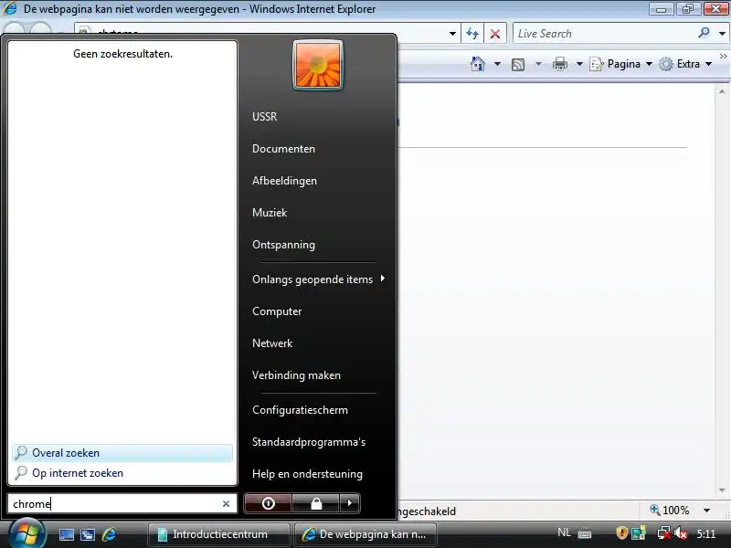Click the IE page scrollbar up arrow
Viewport: 731px width, 548px height.
click(722, 92)
